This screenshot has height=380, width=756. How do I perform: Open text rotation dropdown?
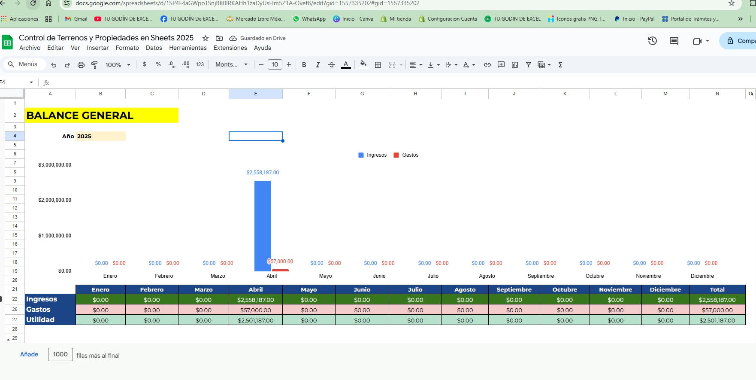tap(469, 65)
